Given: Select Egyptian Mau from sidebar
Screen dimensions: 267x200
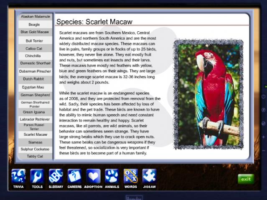Looking at the screenshot, I should [x=35, y=87].
